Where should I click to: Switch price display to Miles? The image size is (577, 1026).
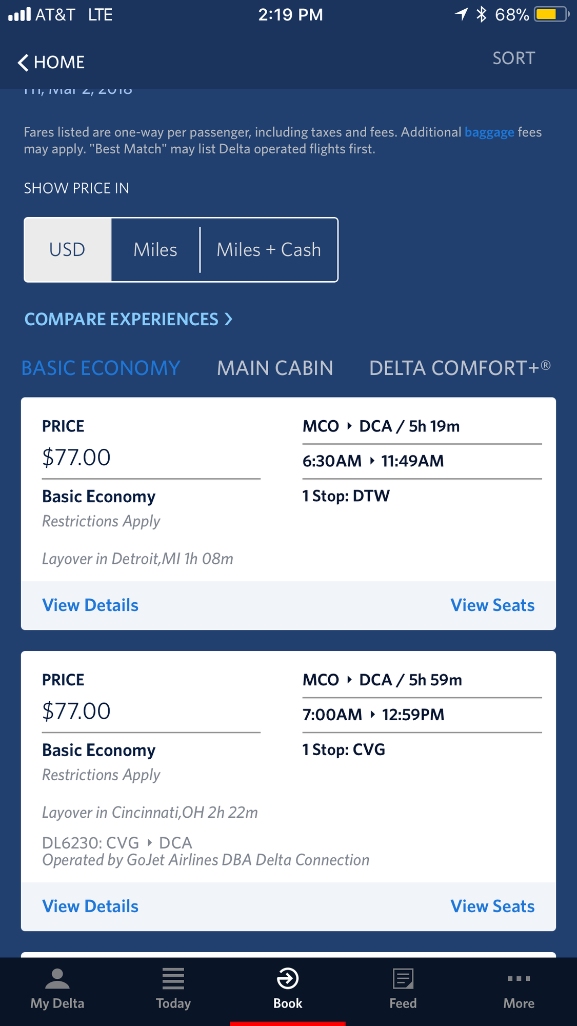(155, 250)
